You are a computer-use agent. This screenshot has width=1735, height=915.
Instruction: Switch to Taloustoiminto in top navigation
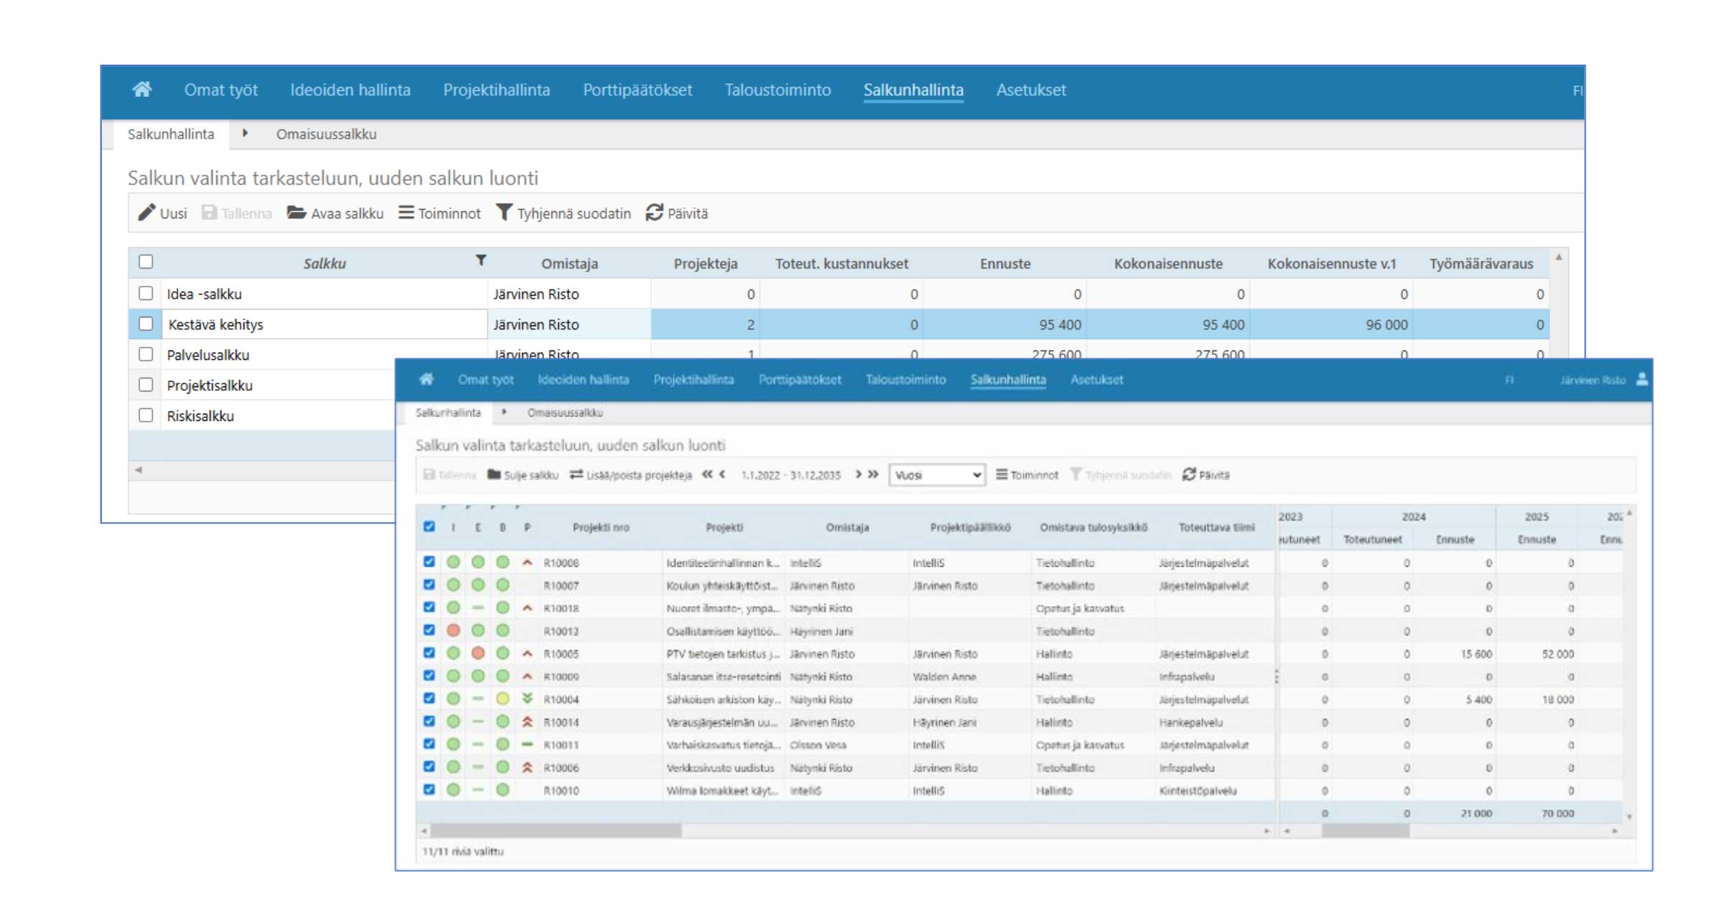tap(777, 90)
